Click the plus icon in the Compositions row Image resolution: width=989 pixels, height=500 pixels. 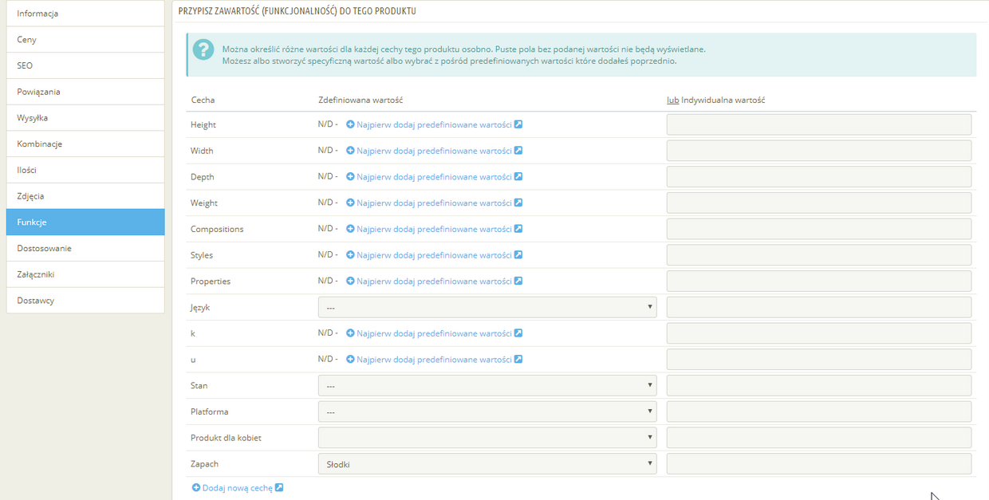coord(350,229)
